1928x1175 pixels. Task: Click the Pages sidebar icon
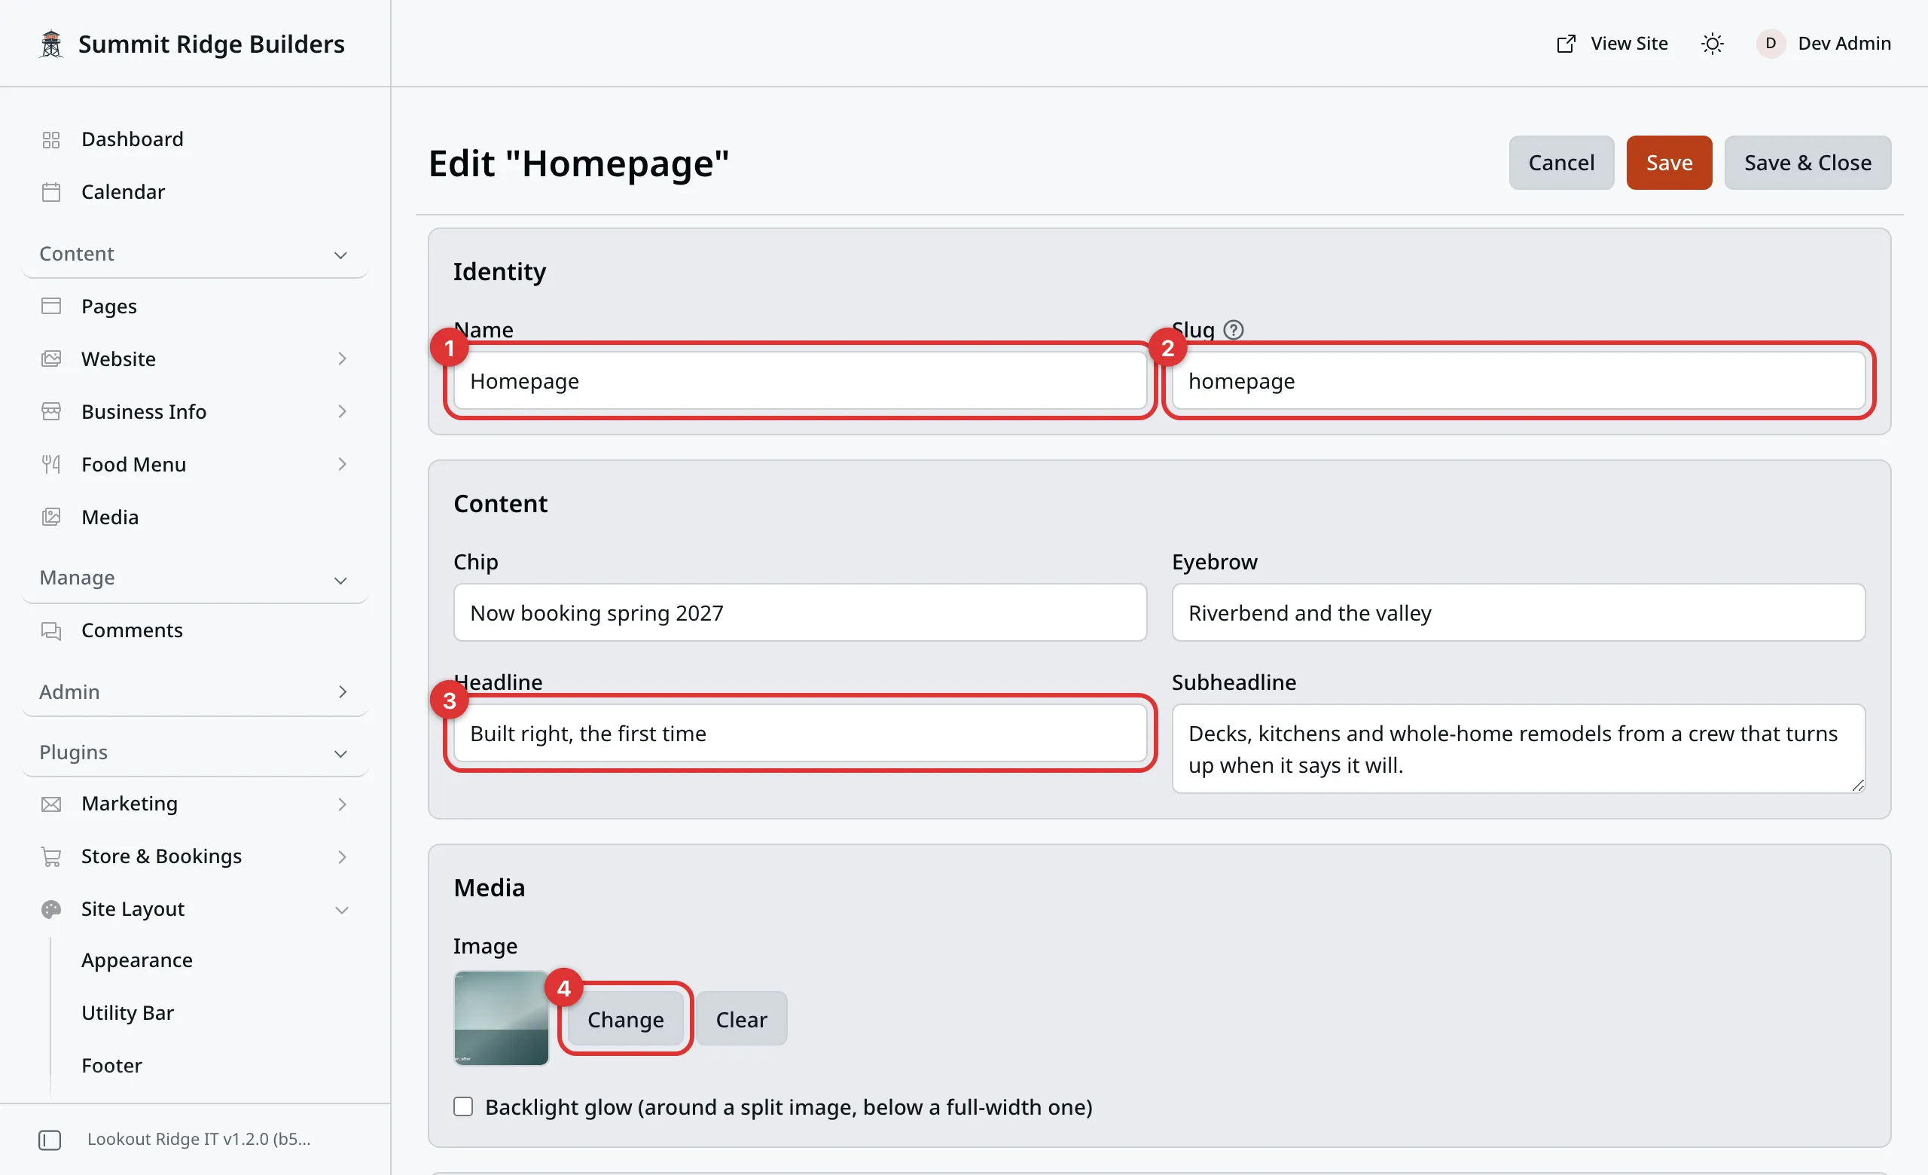pos(51,306)
